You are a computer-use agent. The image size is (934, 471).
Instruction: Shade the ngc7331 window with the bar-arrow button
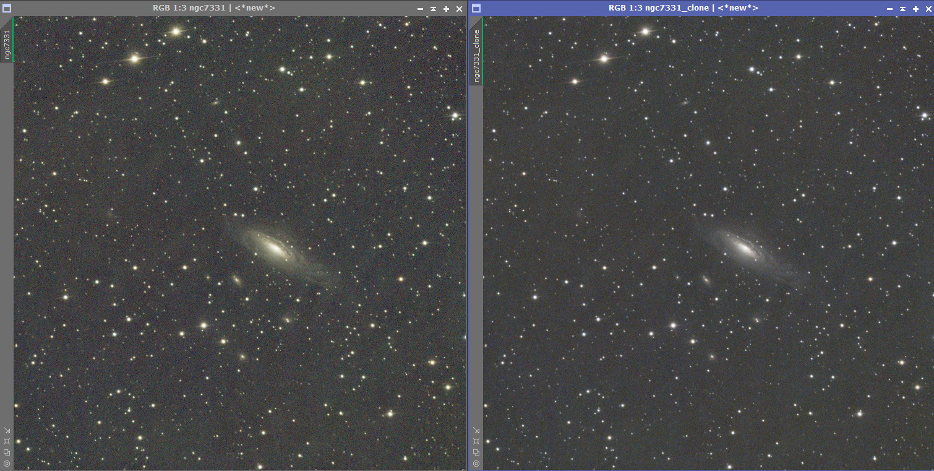(x=433, y=9)
